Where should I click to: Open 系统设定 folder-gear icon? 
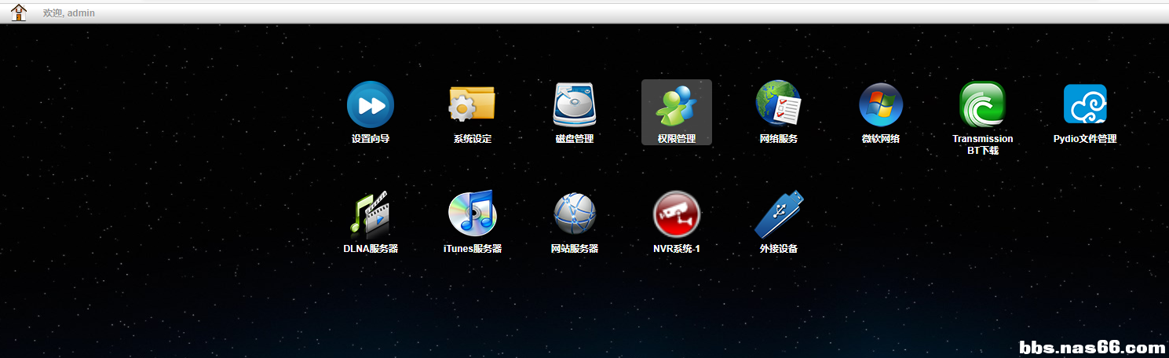(472, 104)
